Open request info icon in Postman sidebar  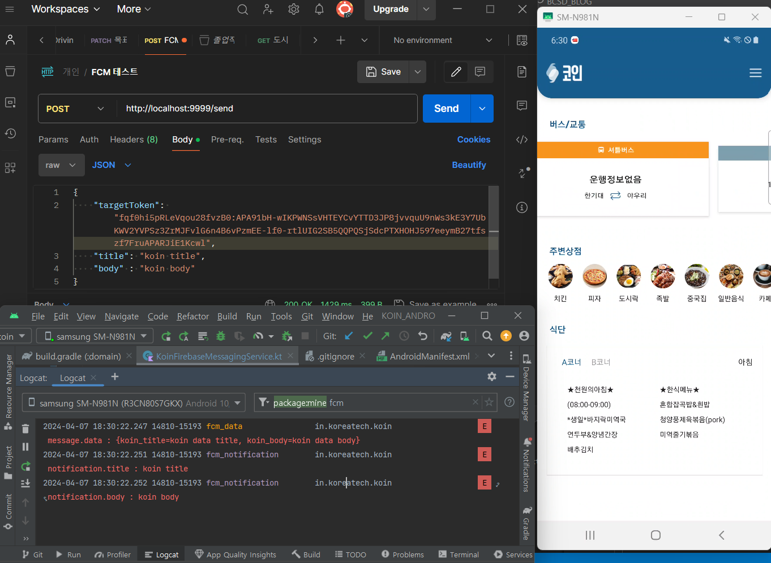(x=522, y=207)
